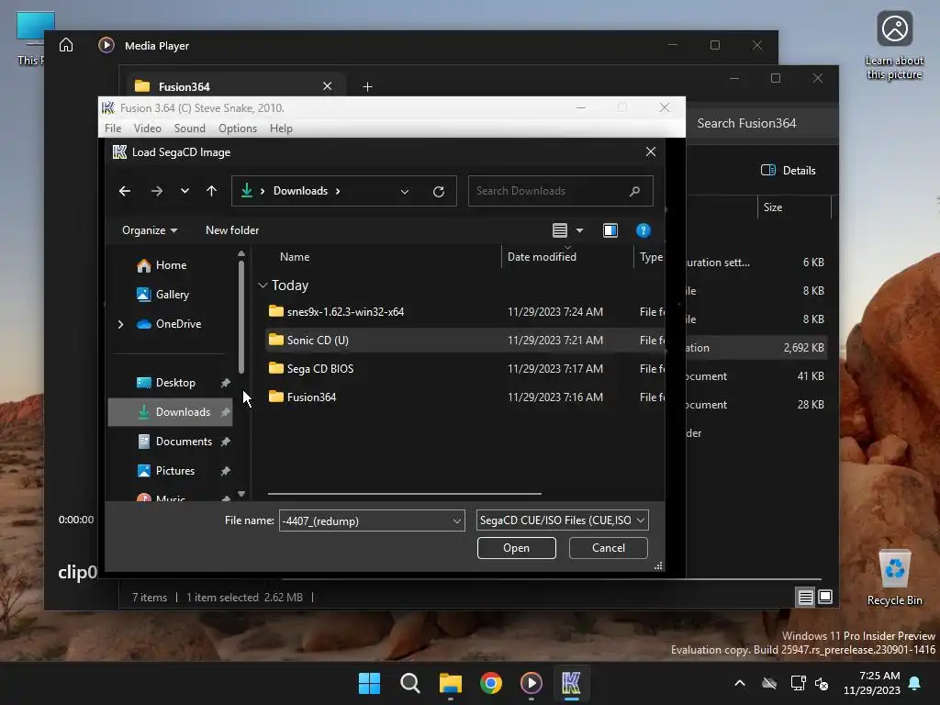The width and height of the screenshot is (940, 705).
Task: Expand the address bar previous locations dropdown
Action: tap(405, 191)
